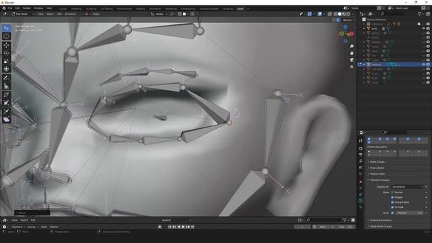Activate the Bone Size tool
This screenshot has height=243, width=432.
[x=6, y=103]
